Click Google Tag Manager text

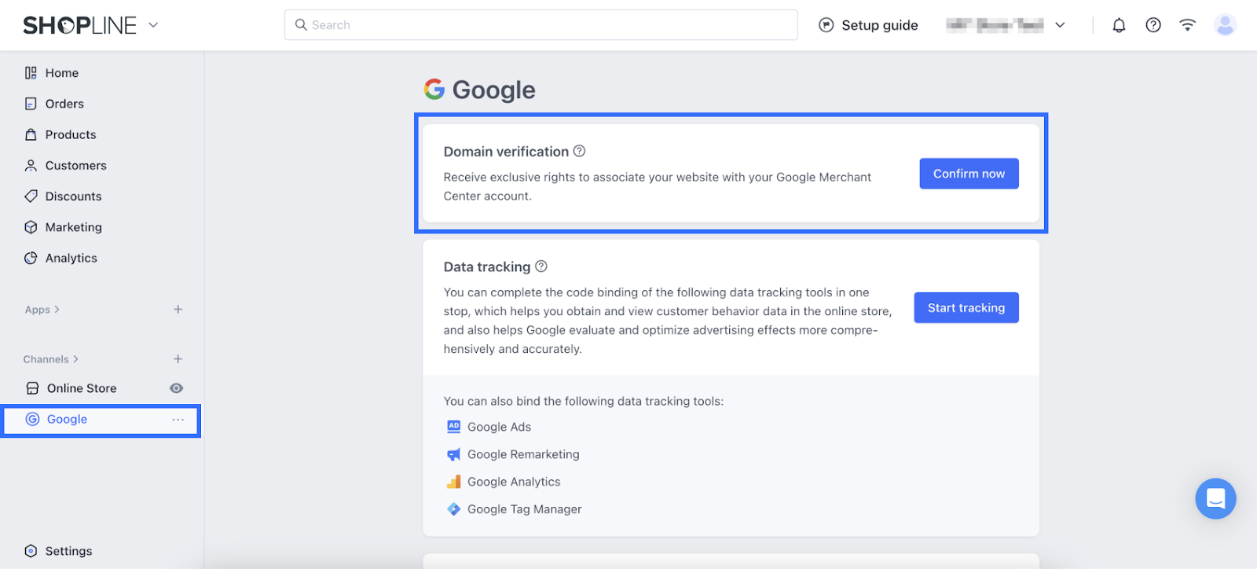[525, 509]
